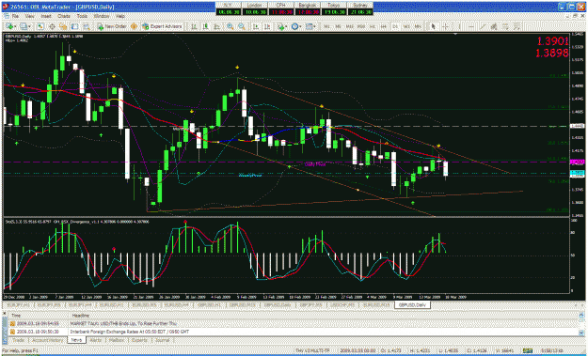The height and width of the screenshot is (356, 588).
Task: Zoom out of the chart
Action: (x=242, y=26)
